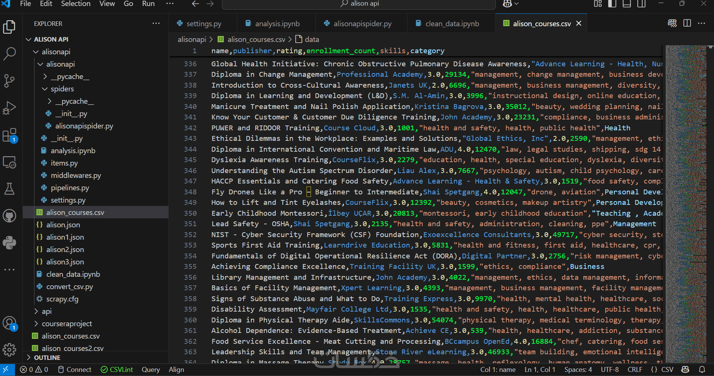Open the Accounts menu
714x376 pixels.
tap(9, 323)
